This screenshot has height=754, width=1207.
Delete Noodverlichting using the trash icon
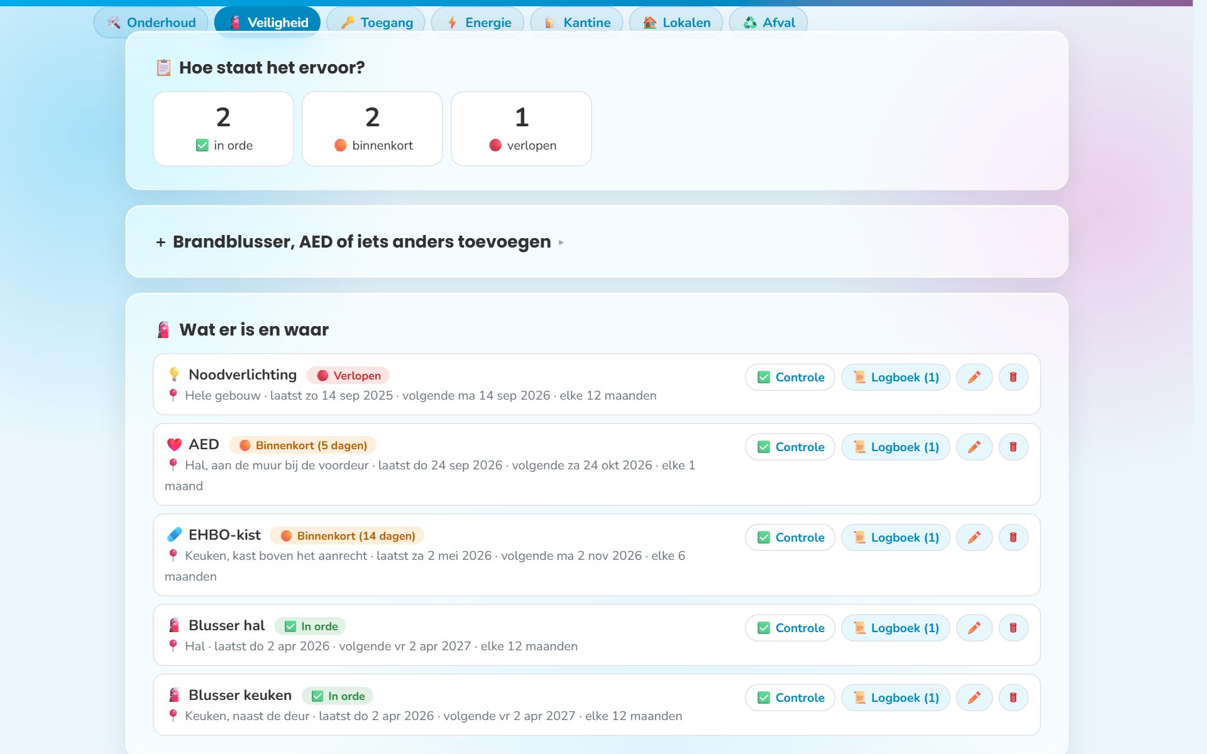pyautogui.click(x=1013, y=377)
